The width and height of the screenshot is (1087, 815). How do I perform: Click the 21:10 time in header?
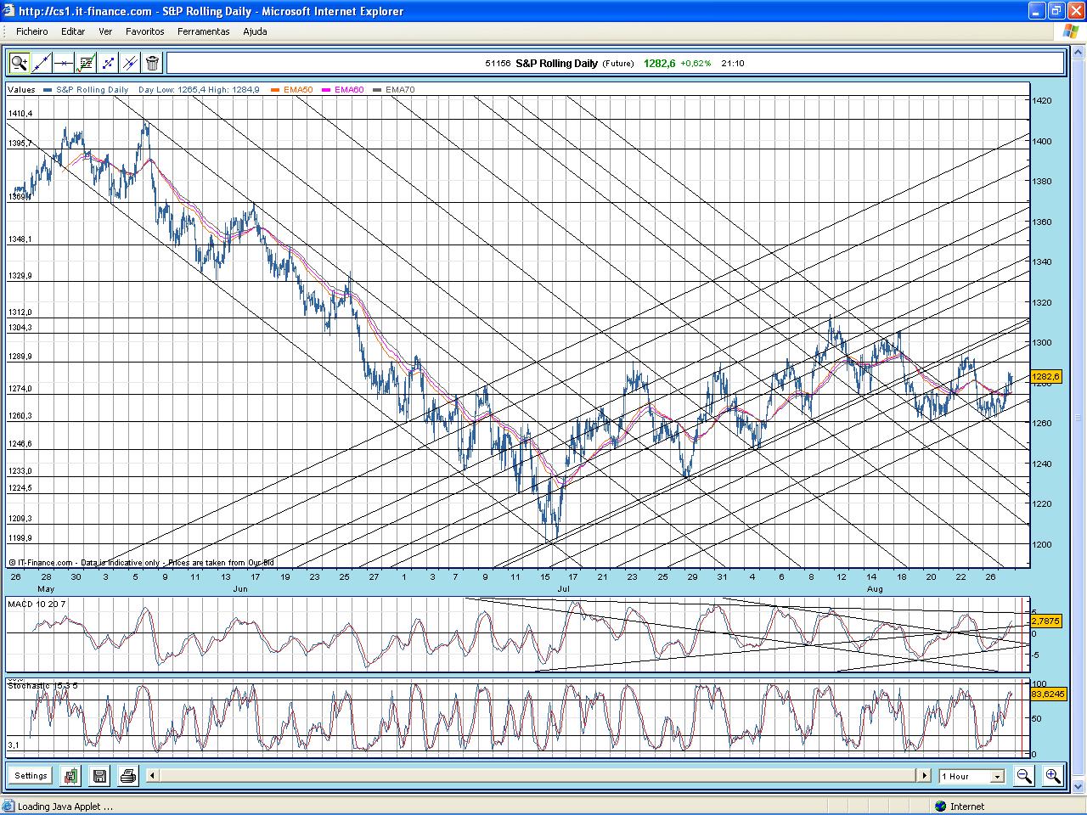pos(733,63)
